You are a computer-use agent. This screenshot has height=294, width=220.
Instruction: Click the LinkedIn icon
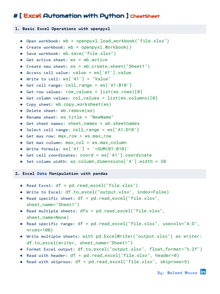click(203, 272)
